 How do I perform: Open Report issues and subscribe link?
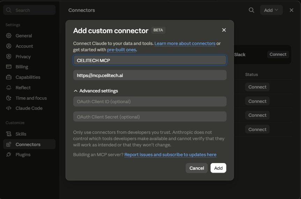170,155
